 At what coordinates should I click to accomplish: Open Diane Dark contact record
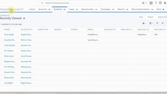point(9,78)
